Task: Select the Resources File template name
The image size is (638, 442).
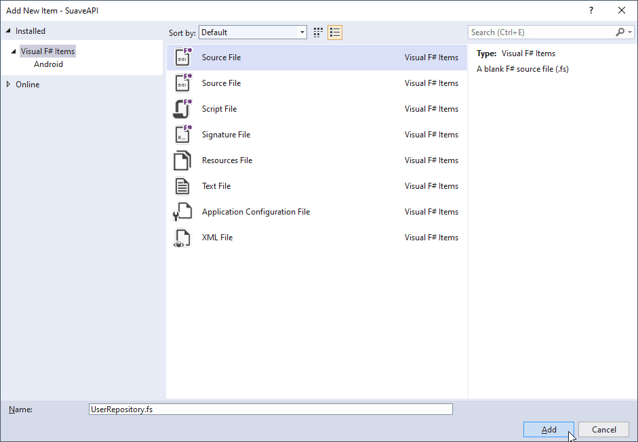Action: [227, 160]
